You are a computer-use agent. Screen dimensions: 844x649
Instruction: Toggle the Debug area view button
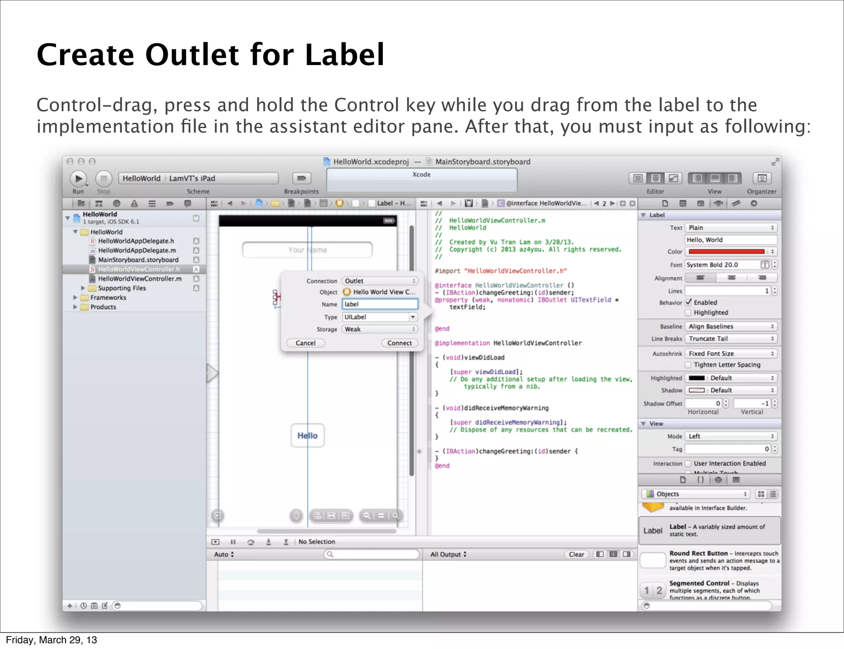pos(715,178)
